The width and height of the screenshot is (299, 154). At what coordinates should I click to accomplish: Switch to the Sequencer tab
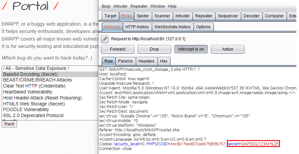(x=228, y=16)
